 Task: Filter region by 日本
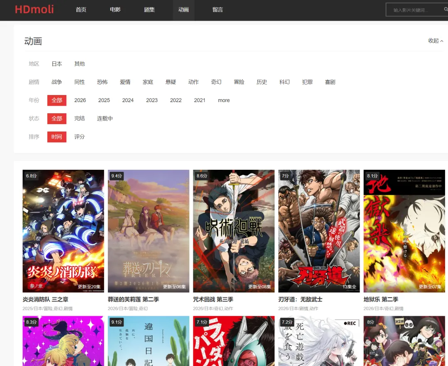coord(57,64)
